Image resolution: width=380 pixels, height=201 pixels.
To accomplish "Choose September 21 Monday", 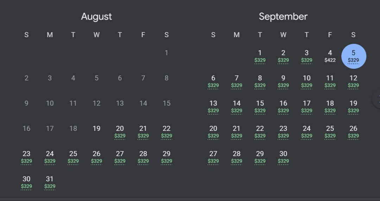I will coord(236,132).
